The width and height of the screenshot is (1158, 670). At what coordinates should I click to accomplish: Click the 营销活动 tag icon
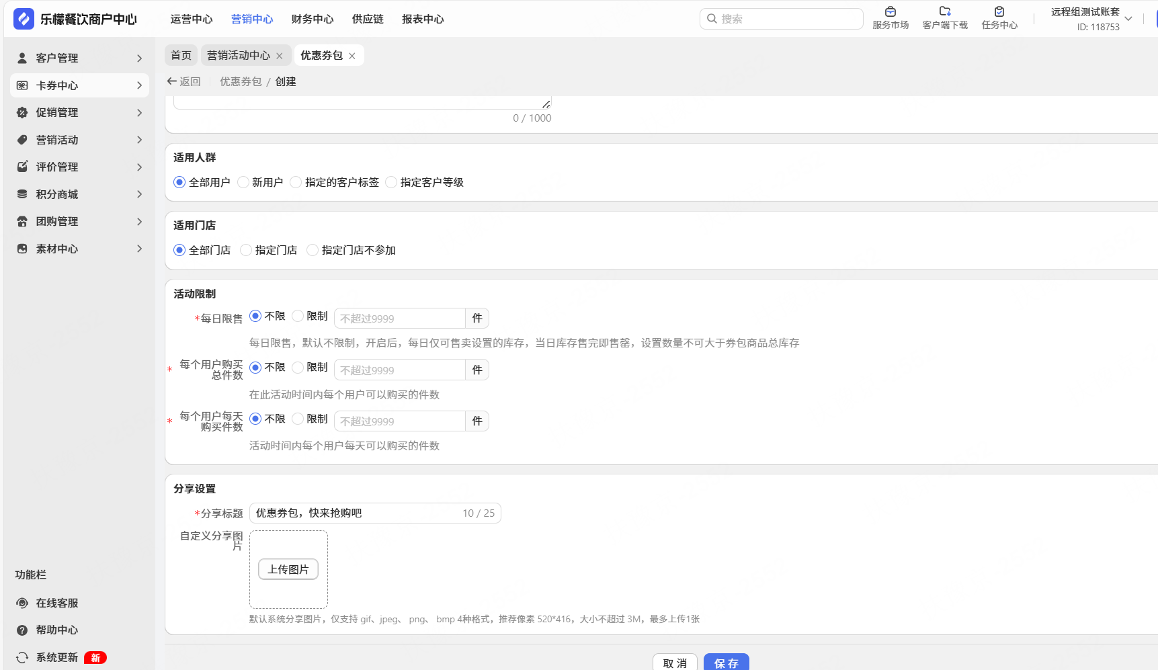point(22,140)
